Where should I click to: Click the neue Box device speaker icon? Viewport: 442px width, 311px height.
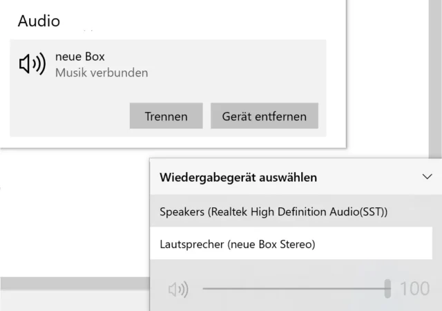coord(32,64)
